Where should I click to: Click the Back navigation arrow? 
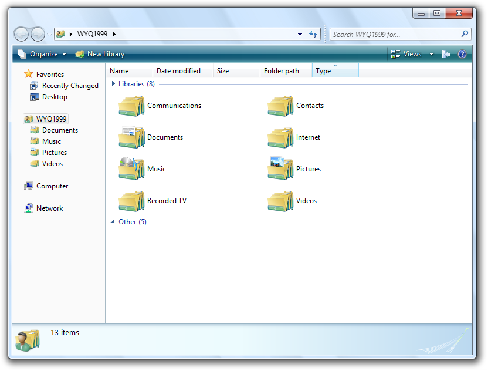(21, 34)
